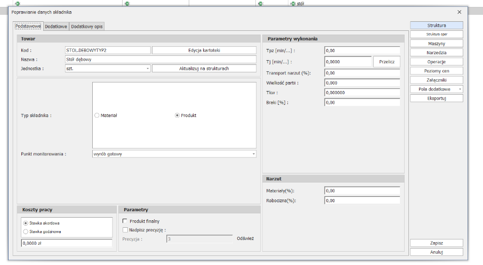Toggle the Nadpisz precyzję checkbox
The height and width of the screenshot is (265, 483).
click(125, 230)
